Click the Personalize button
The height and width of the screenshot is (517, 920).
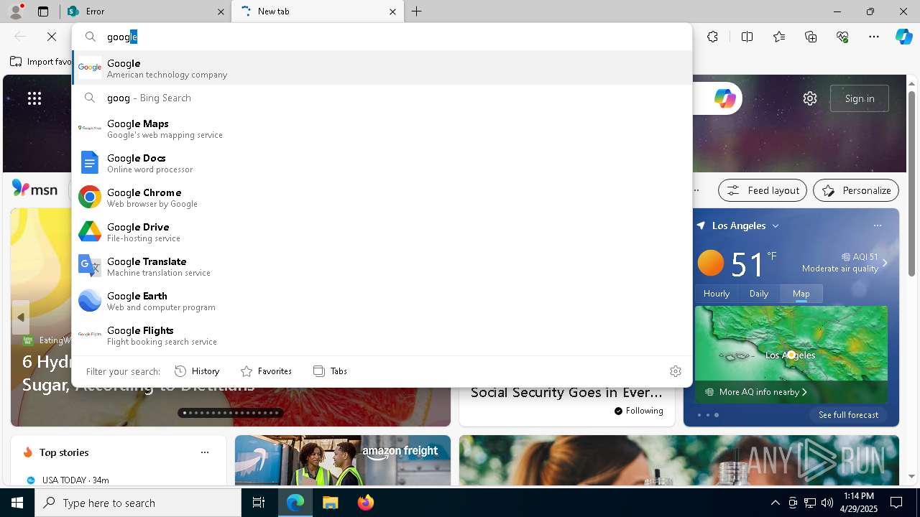[x=856, y=190]
